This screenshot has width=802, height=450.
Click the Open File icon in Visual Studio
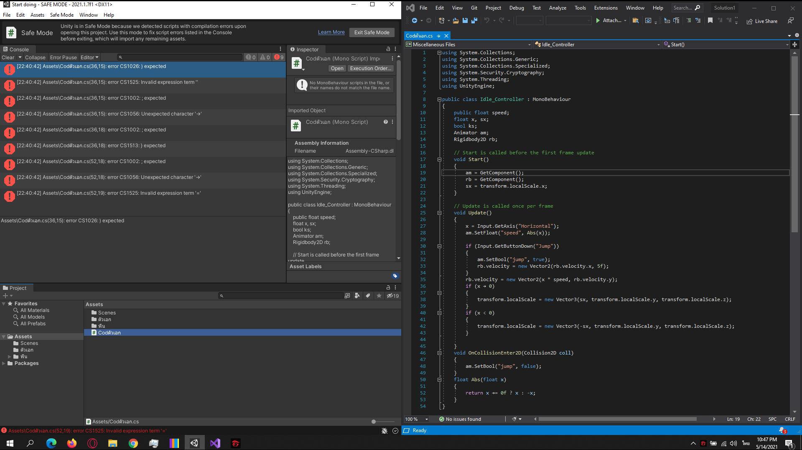click(x=456, y=20)
